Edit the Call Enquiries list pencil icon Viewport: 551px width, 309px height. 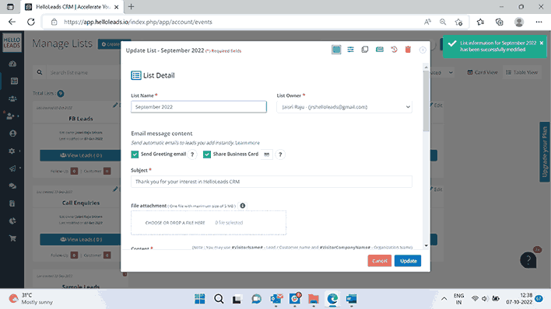(115, 189)
